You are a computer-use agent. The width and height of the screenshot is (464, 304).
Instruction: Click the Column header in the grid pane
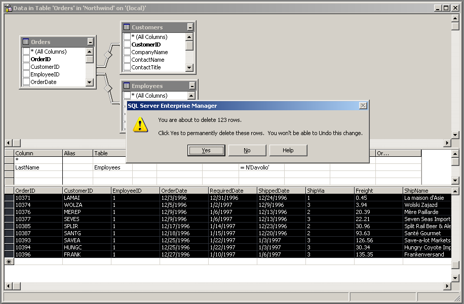[x=38, y=153]
